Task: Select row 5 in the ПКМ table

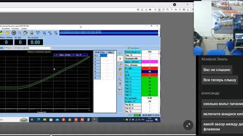Action: (x=97, y=68)
